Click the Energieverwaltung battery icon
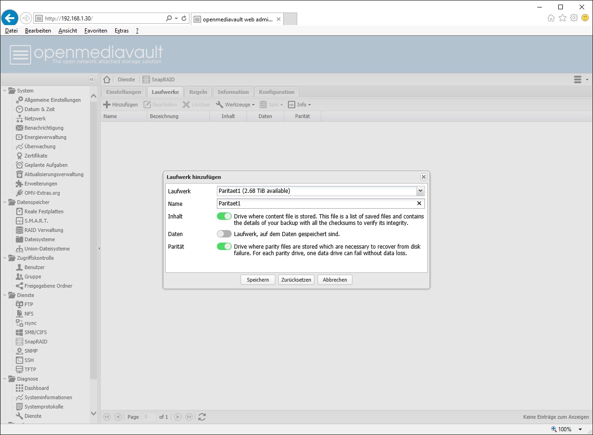The width and height of the screenshot is (593, 435). pyautogui.click(x=20, y=137)
